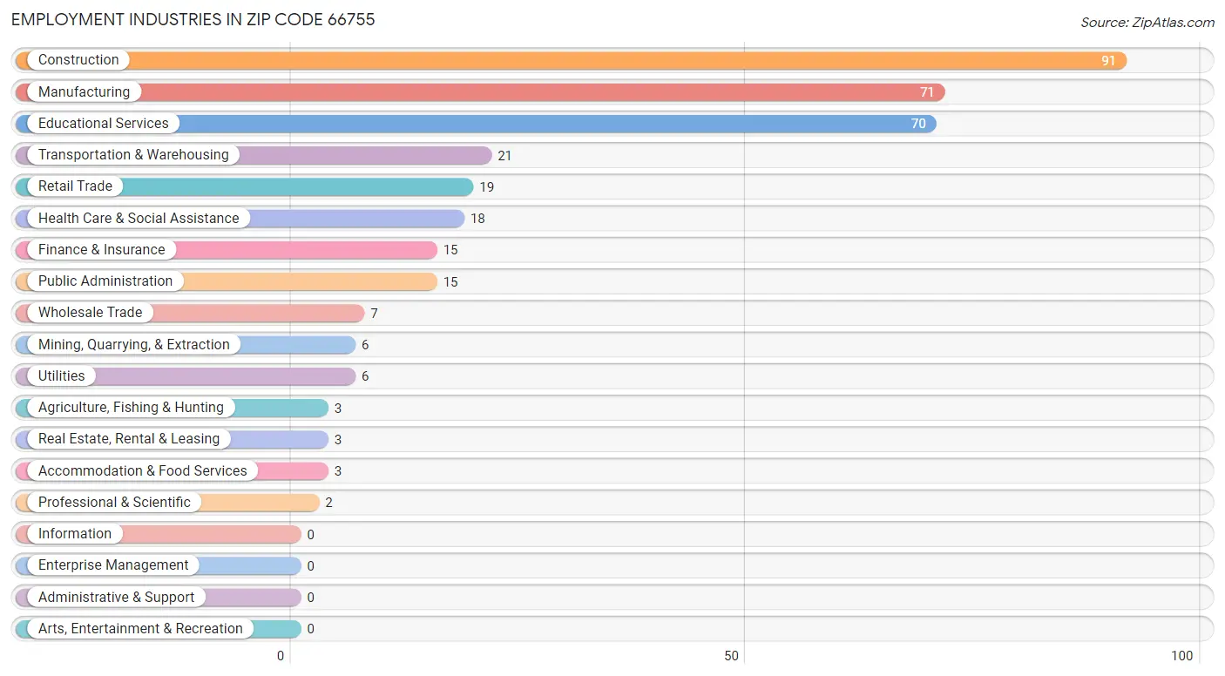Select Health Care & Social Assistance label
The image size is (1225, 676).
point(139,218)
